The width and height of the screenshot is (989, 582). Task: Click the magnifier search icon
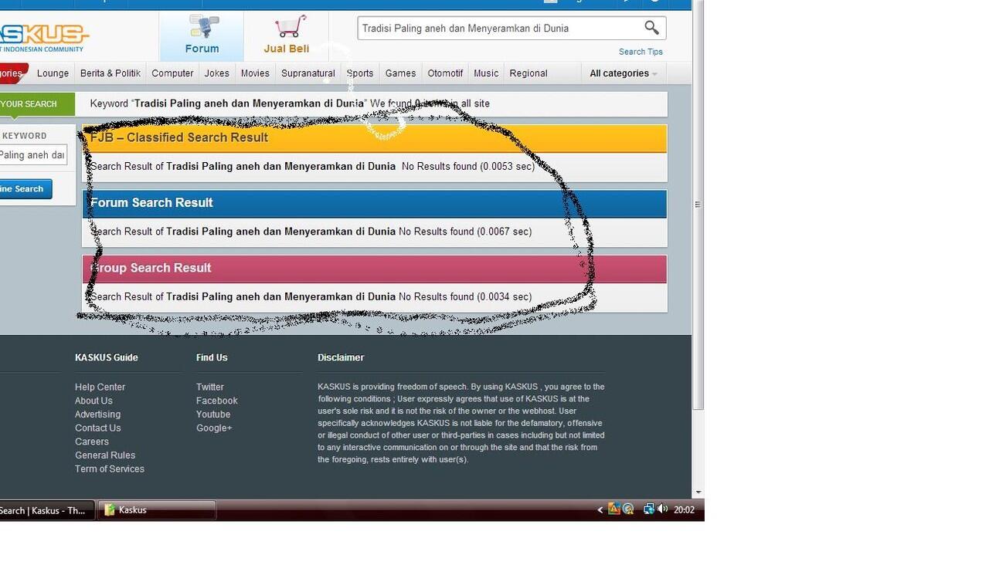coord(652,28)
